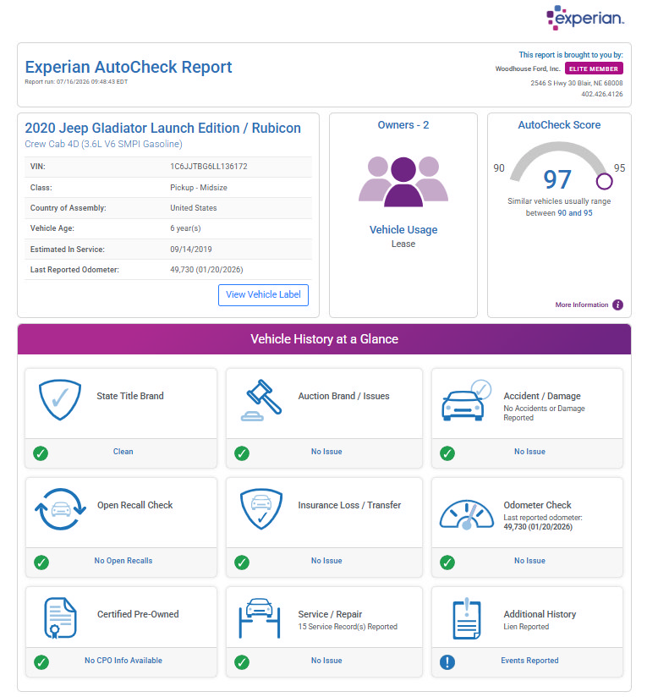Click the Owners people icon
Image resolution: width=647 pixels, height=697 pixels.
(403, 181)
